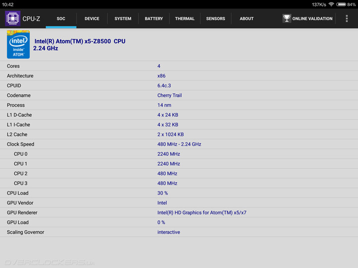The height and width of the screenshot is (268, 358).
Task: Select the CPU Load label
Action: (18, 194)
